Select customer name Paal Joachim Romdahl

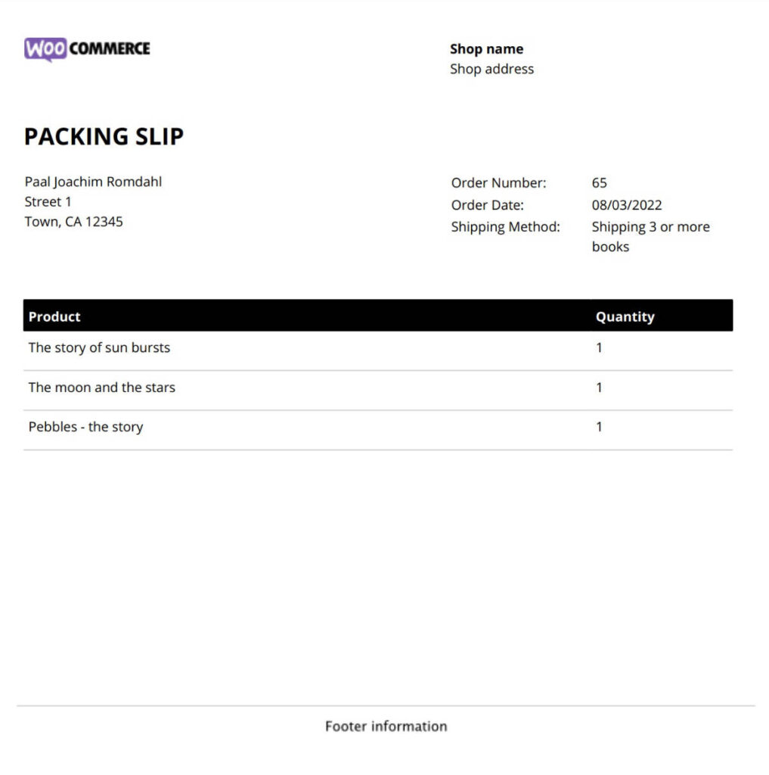93,182
